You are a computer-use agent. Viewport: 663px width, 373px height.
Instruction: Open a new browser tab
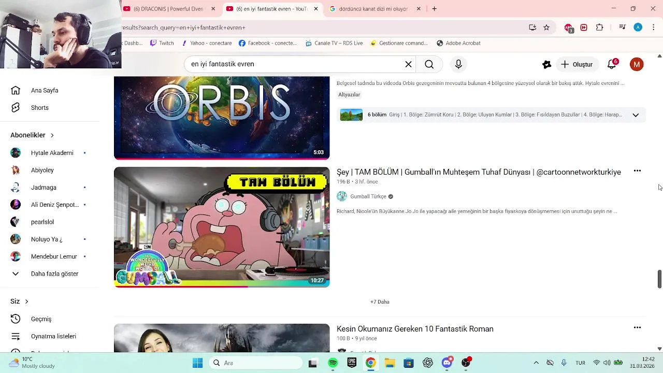(x=434, y=9)
